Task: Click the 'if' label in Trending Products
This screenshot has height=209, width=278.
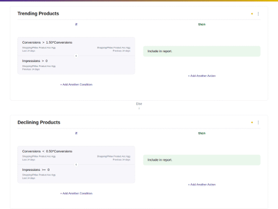Action: coord(76,24)
